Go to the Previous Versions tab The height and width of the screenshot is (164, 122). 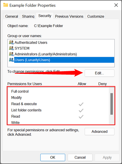(69, 16)
